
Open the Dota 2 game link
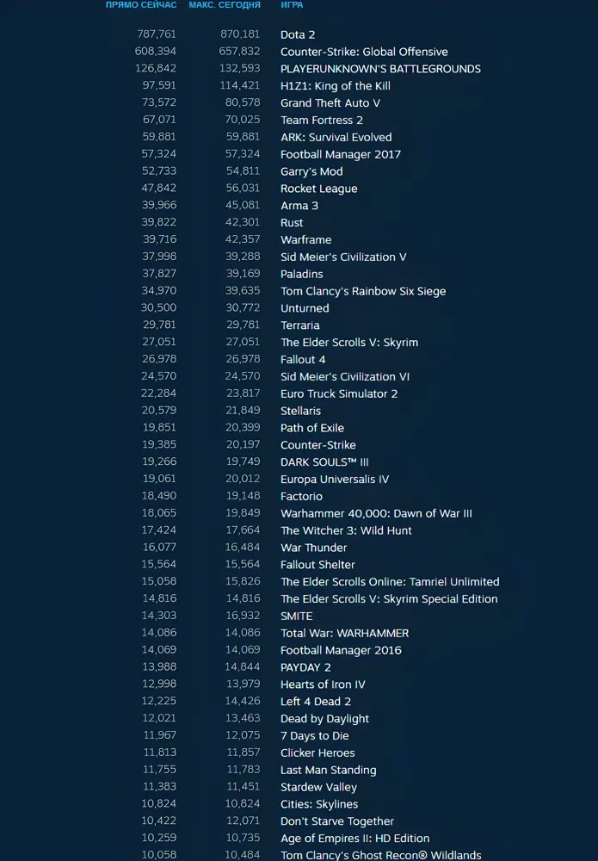point(298,34)
